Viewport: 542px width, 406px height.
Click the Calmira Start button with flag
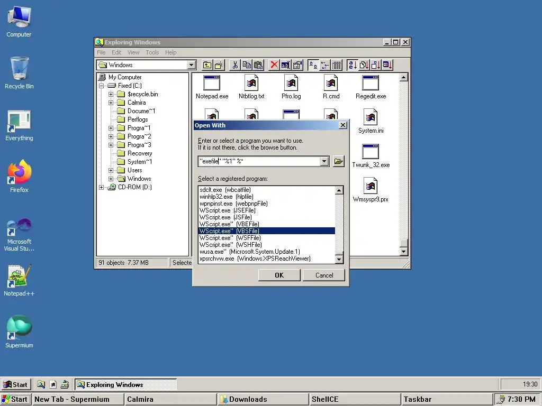pyautogui.click(x=16, y=384)
